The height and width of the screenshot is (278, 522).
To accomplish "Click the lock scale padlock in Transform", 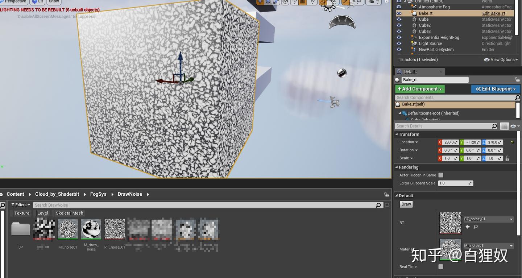I will pyautogui.click(x=507, y=158).
